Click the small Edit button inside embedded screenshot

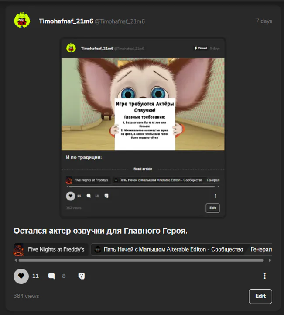click(x=212, y=208)
